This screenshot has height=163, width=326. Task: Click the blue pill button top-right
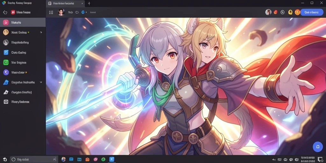point(312,12)
